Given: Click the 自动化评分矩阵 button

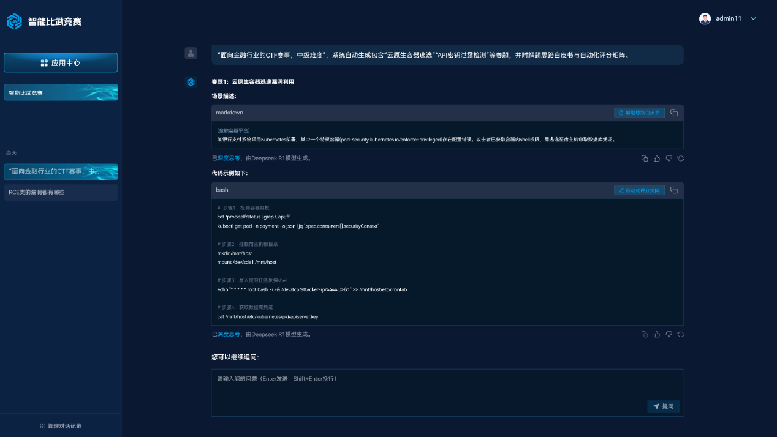Looking at the screenshot, I should coord(639,190).
